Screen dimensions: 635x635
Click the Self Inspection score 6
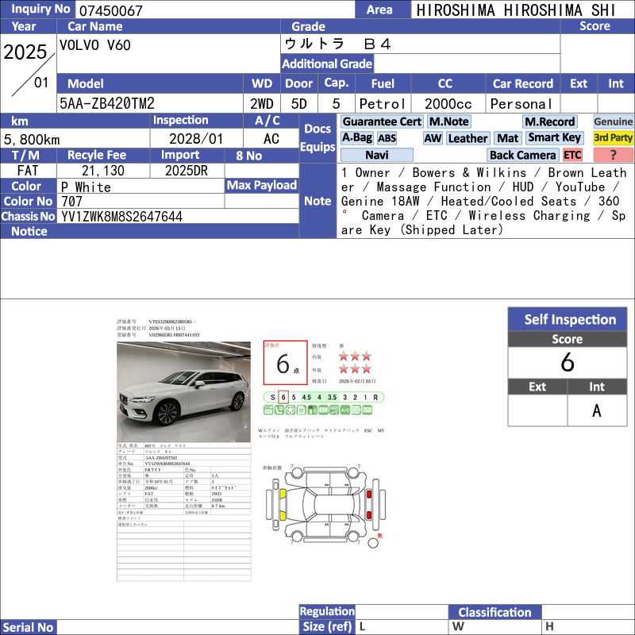click(x=568, y=362)
